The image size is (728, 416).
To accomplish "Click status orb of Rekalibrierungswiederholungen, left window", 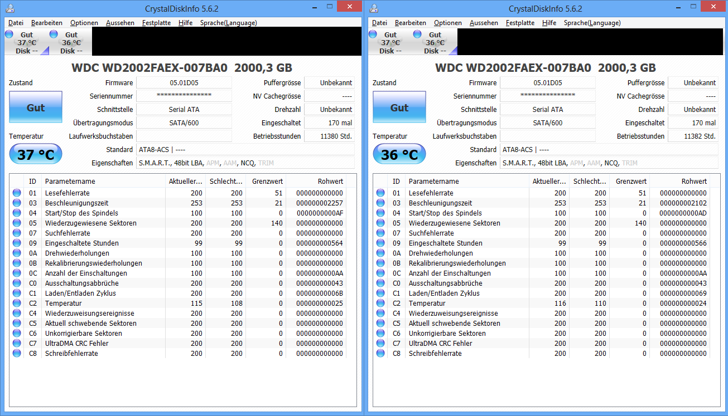I will click(17, 263).
